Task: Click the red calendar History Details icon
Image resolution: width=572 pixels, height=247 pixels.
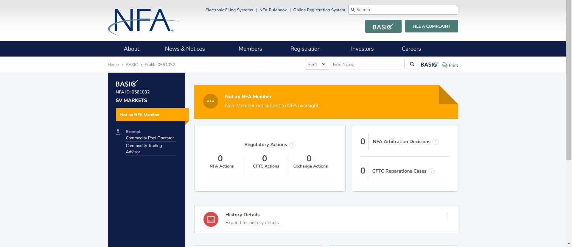Action: tap(211, 219)
